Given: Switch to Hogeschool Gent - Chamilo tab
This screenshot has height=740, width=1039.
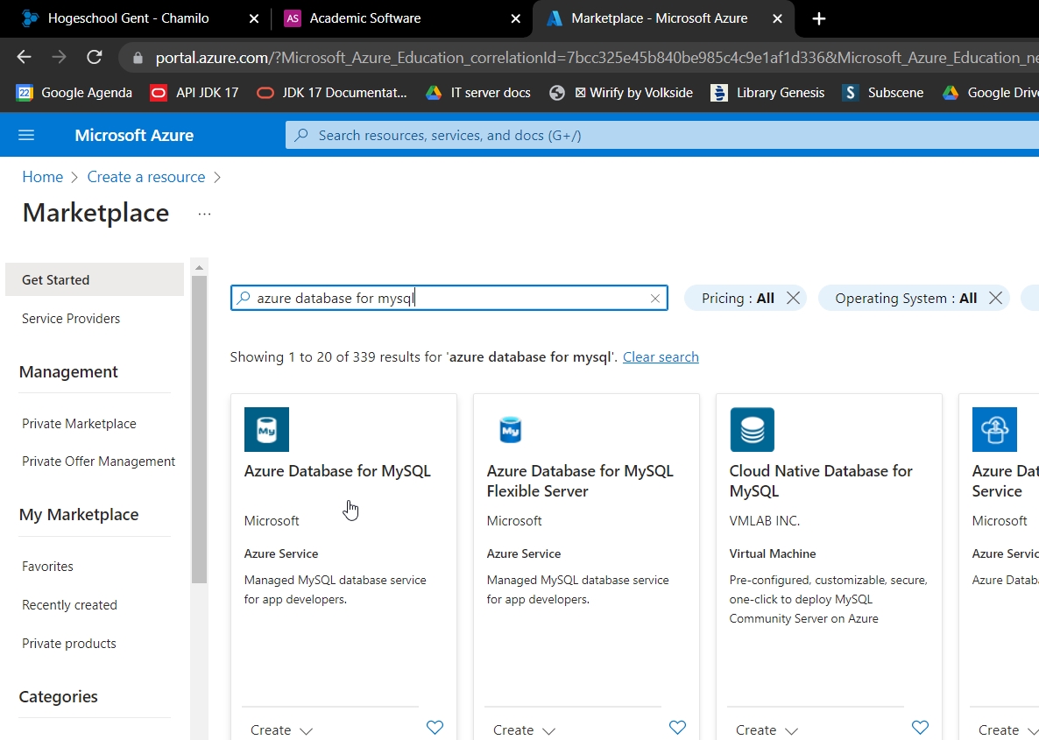Looking at the screenshot, I should tap(128, 18).
